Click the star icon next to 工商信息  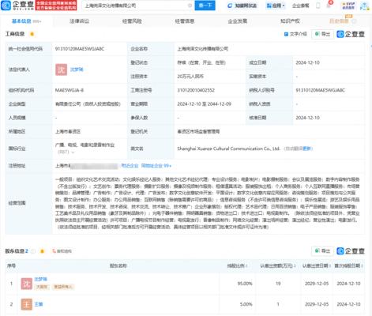tap(32, 34)
